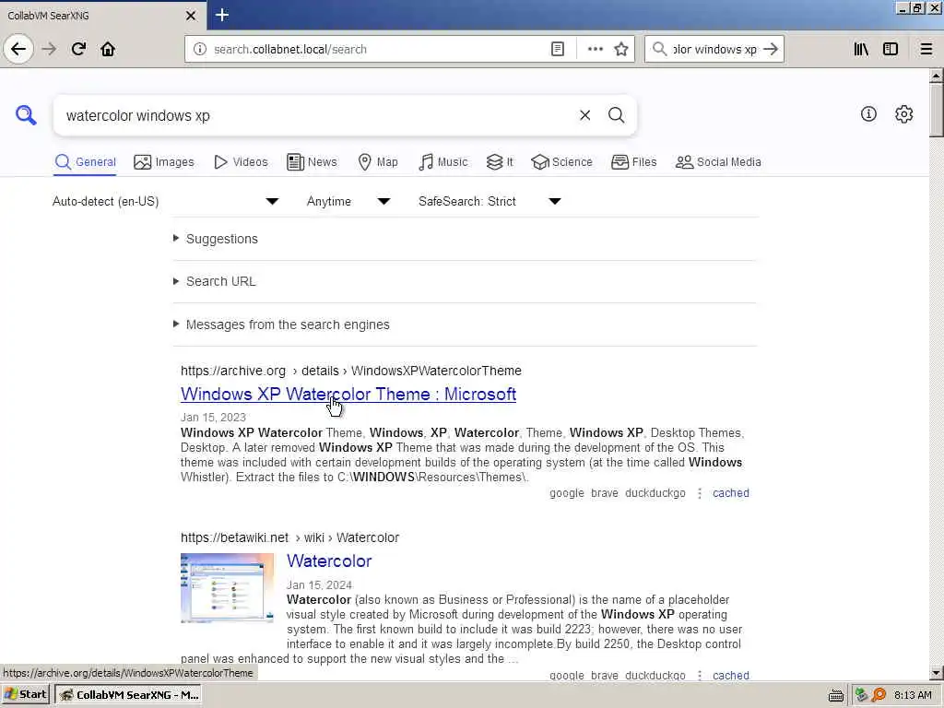This screenshot has height=708, width=944.
Task: Open cached version of archive.org result
Action: click(731, 493)
